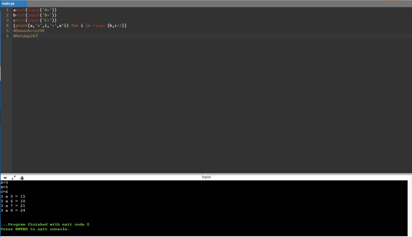Click code line 2 b=int(input('B='))

[35, 15]
